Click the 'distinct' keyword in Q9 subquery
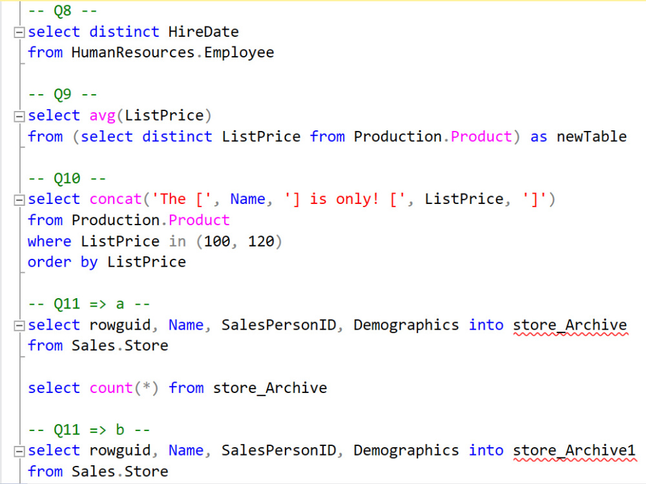Image resolution: width=646 pixels, height=484 pixels. [x=177, y=136]
